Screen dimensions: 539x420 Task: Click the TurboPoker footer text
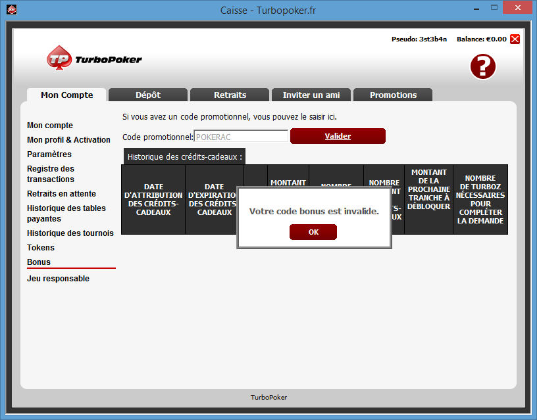(x=269, y=398)
